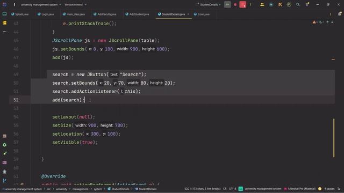Close the StudentDetails.java tab
The width and height of the screenshot is (344, 193).
(188, 14)
